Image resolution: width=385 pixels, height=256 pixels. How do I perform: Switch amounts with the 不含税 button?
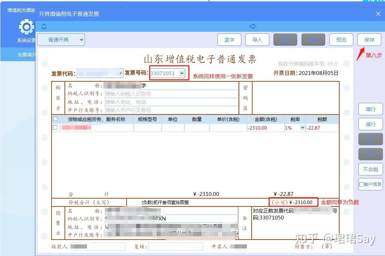coord(370,169)
